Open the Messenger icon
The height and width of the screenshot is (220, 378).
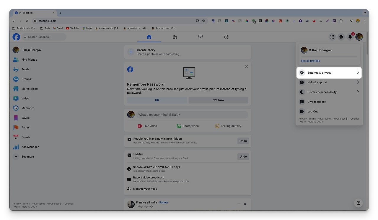pyautogui.click(x=341, y=37)
